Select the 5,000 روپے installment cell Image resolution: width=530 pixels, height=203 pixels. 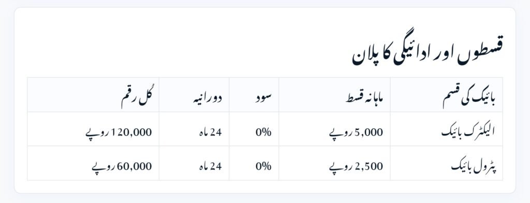[x=356, y=133]
